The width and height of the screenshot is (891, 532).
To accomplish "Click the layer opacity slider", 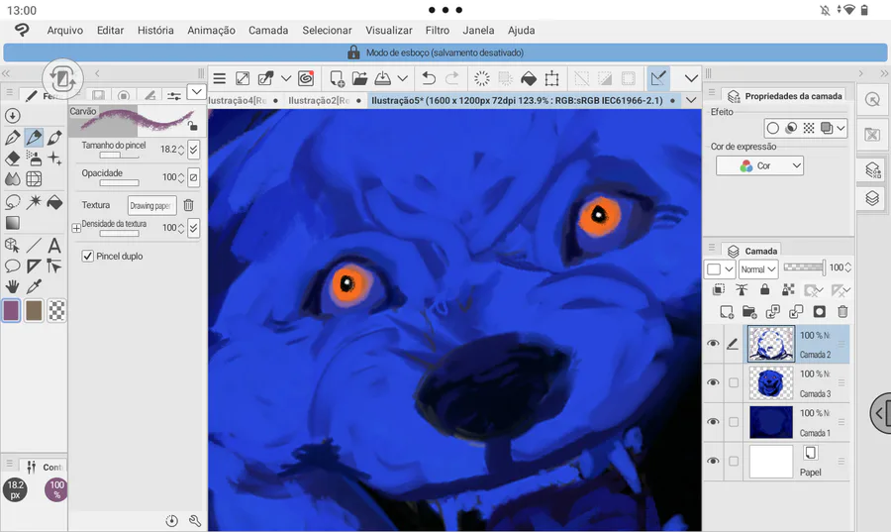I will tap(804, 267).
